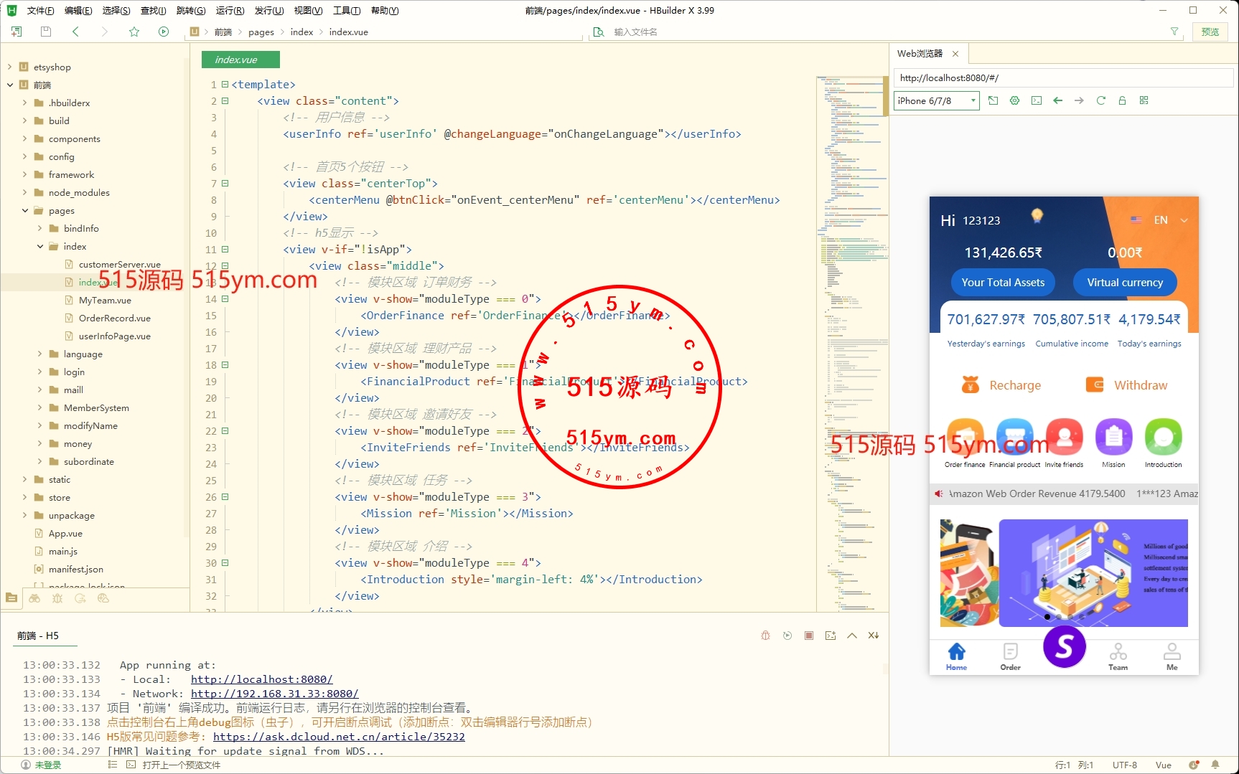Toggle the lock icon in browser toolbar
This screenshot has width=1239, height=774.
click(x=1122, y=100)
